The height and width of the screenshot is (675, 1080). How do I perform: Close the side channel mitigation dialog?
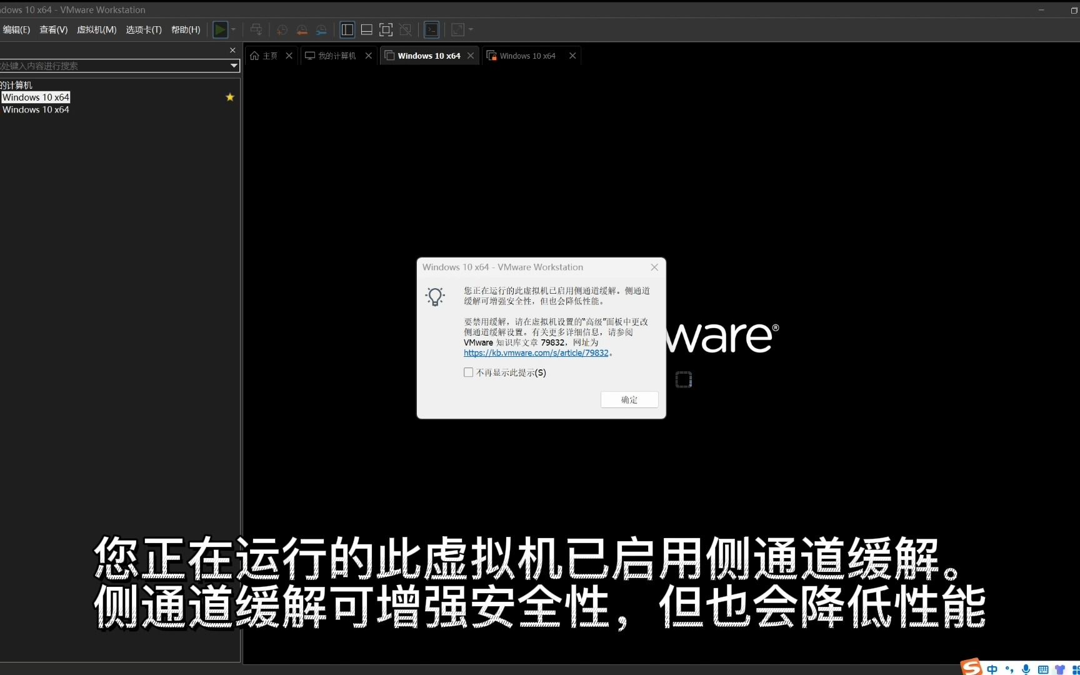pos(654,267)
